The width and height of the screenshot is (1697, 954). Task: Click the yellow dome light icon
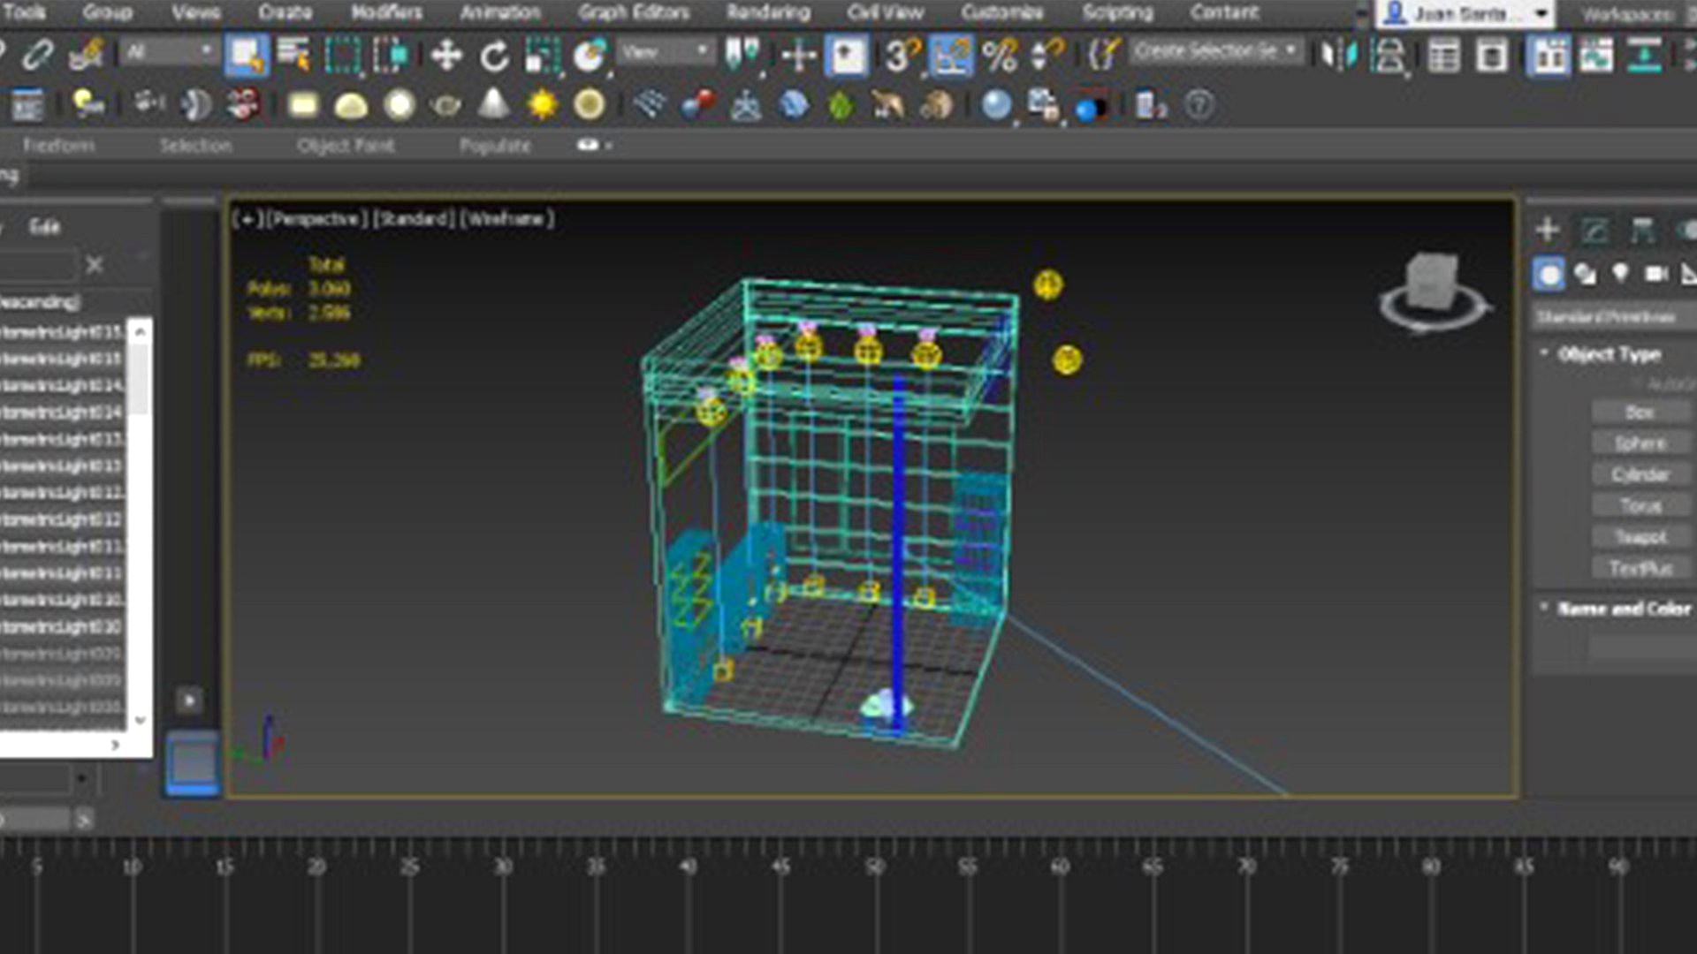(x=351, y=106)
